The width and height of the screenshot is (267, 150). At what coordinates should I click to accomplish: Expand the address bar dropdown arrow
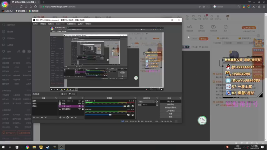coord(207,7)
